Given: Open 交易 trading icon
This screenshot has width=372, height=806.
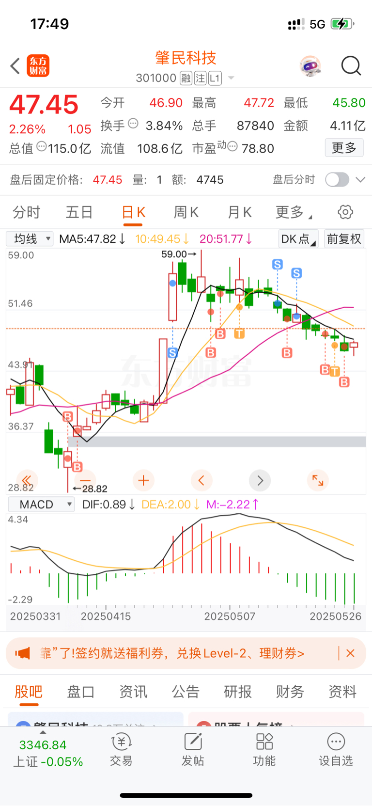Looking at the screenshot, I should pos(121,749).
